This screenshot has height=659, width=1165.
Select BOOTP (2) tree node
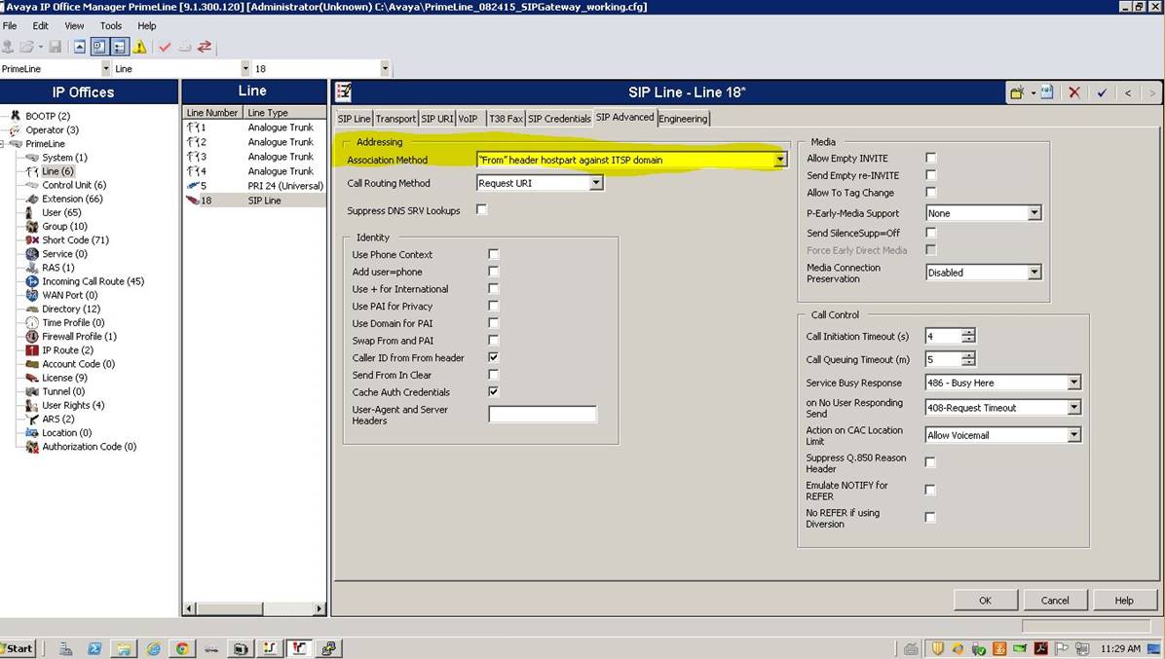[48, 116]
